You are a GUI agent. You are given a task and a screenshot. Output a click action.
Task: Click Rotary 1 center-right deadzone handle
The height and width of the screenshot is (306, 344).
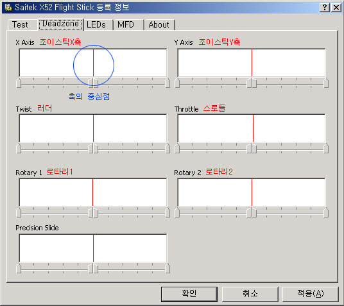tap(96, 212)
